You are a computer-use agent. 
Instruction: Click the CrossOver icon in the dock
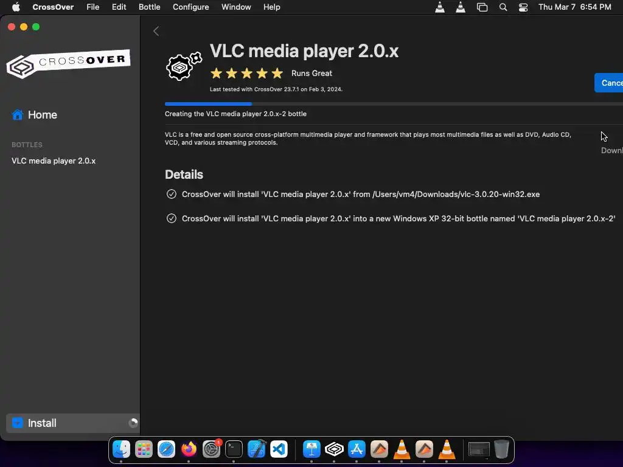tap(334, 449)
